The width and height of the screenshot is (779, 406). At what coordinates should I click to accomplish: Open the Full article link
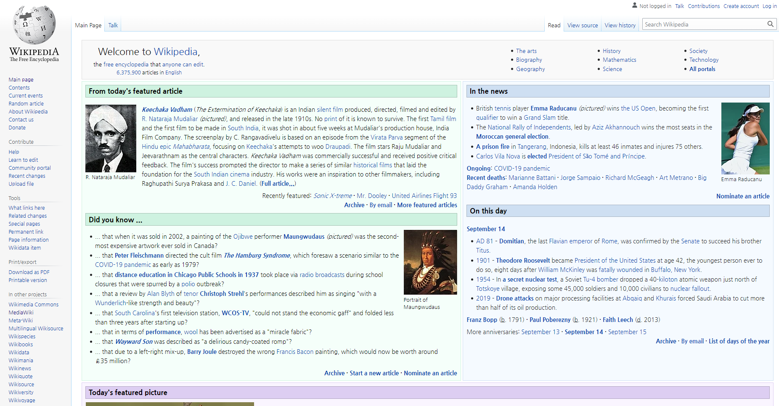[278, 183]
